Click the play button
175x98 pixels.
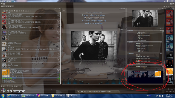pos(19,91)
